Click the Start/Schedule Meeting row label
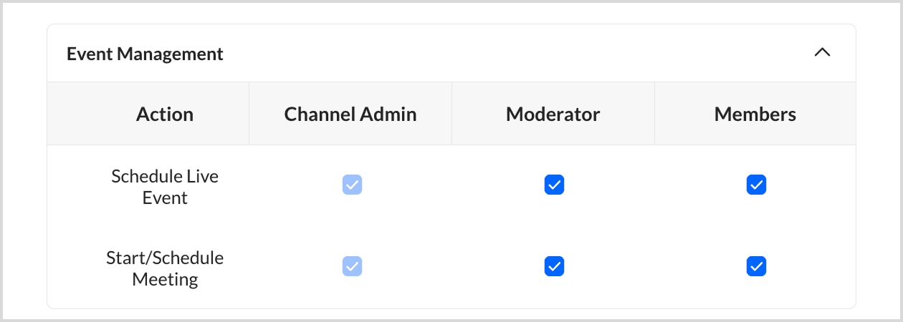Screen dimensions: 903x322 point(165,268)
